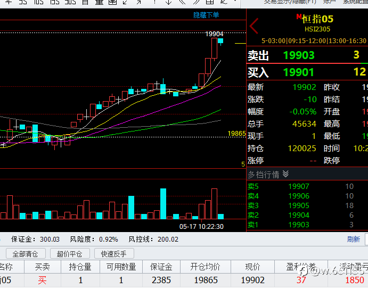Click the 最新 price value 19902
The height and width of the screenshot is (289, 368).
(305, 87)
